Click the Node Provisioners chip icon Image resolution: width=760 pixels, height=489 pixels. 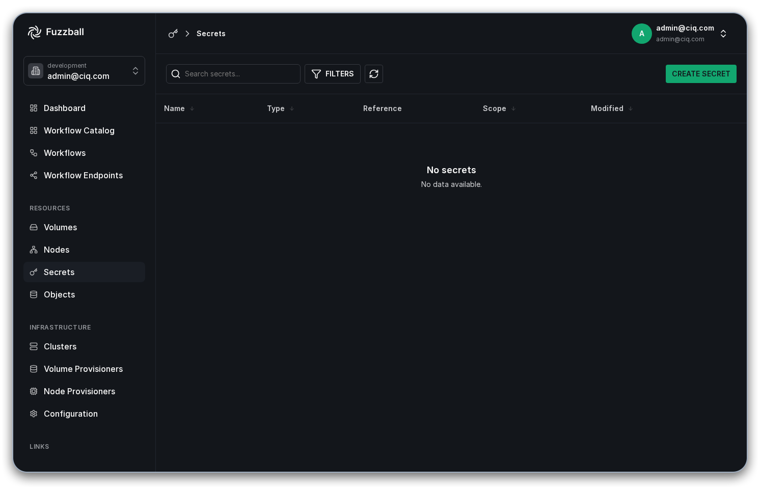pyautogui.click(x=34, y=391)
